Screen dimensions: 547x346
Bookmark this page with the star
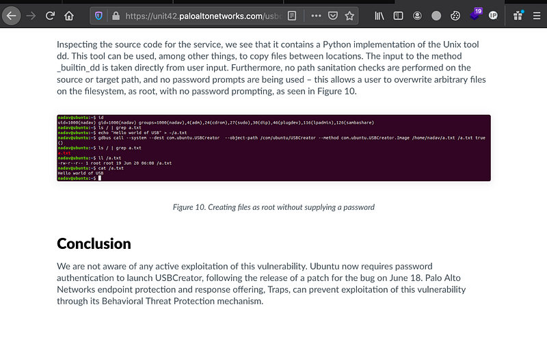349,16
